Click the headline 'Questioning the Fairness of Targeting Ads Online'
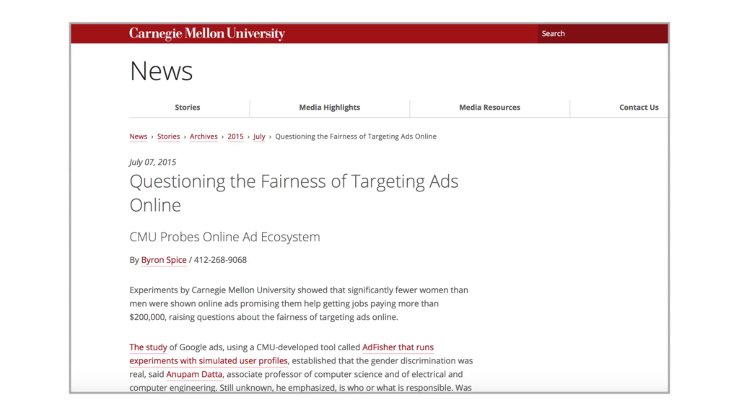Viewport: 739px width, 416px height. click(x=294, y=193)
